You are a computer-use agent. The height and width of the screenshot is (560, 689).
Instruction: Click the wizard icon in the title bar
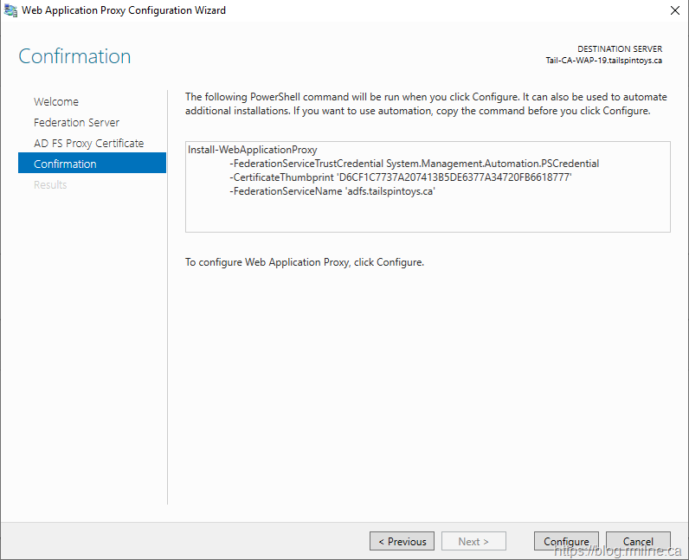(10, 10)
